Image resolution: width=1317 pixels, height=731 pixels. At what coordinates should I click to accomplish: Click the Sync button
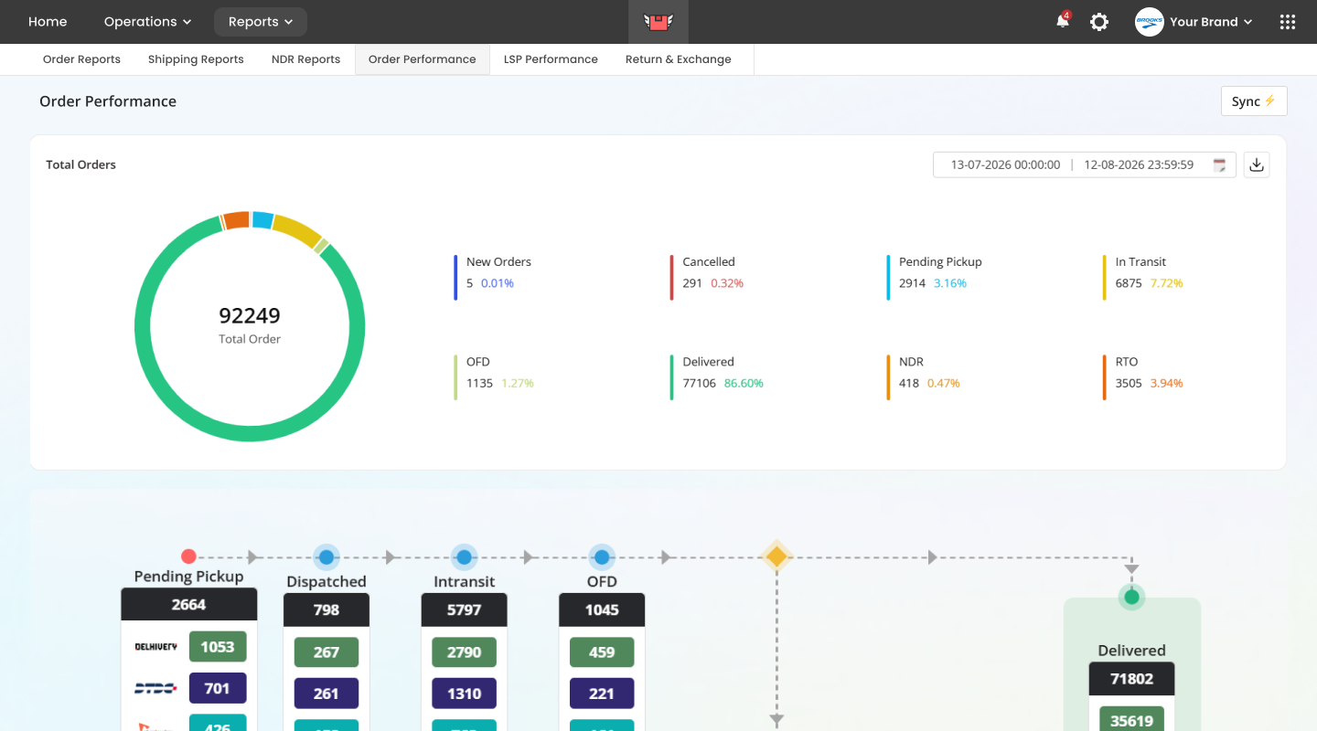(x=1254, y=101)
